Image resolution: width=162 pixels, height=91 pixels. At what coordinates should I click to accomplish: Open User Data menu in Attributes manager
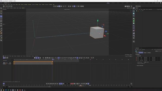tap(143, 50)
